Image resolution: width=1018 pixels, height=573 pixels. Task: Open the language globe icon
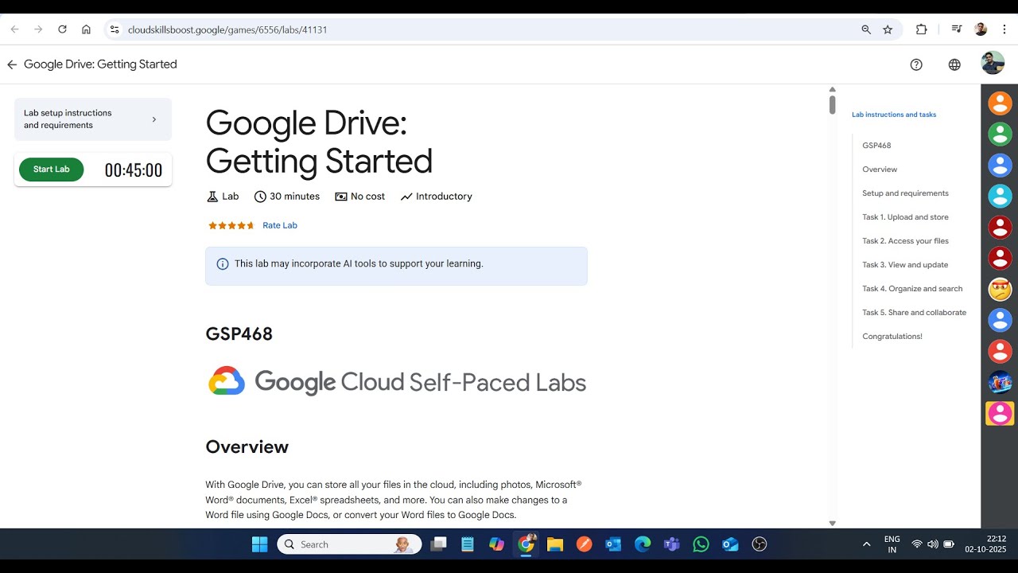click(954, 64)
